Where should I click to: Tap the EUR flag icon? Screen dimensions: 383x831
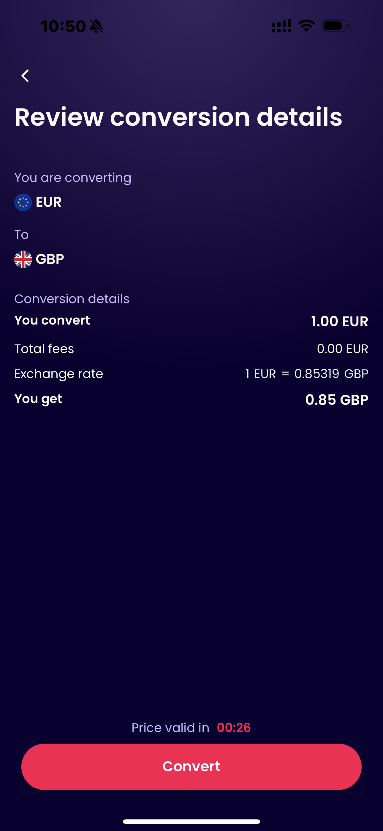pyautogui.click(x=23, y=202)
